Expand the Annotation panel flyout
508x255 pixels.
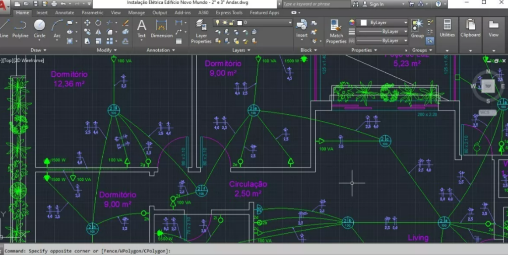click(x=161, y=50)
